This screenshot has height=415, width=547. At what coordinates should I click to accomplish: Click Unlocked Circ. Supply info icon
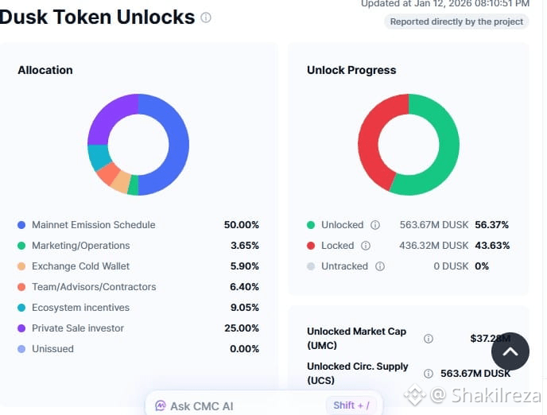pos(429,374)
